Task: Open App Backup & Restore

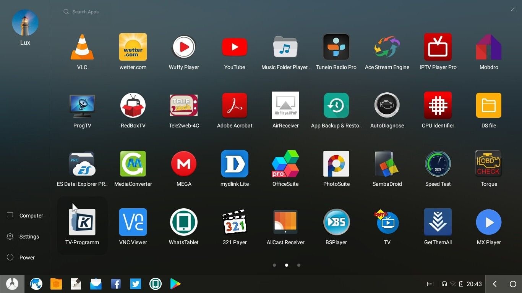Action: 336,105
